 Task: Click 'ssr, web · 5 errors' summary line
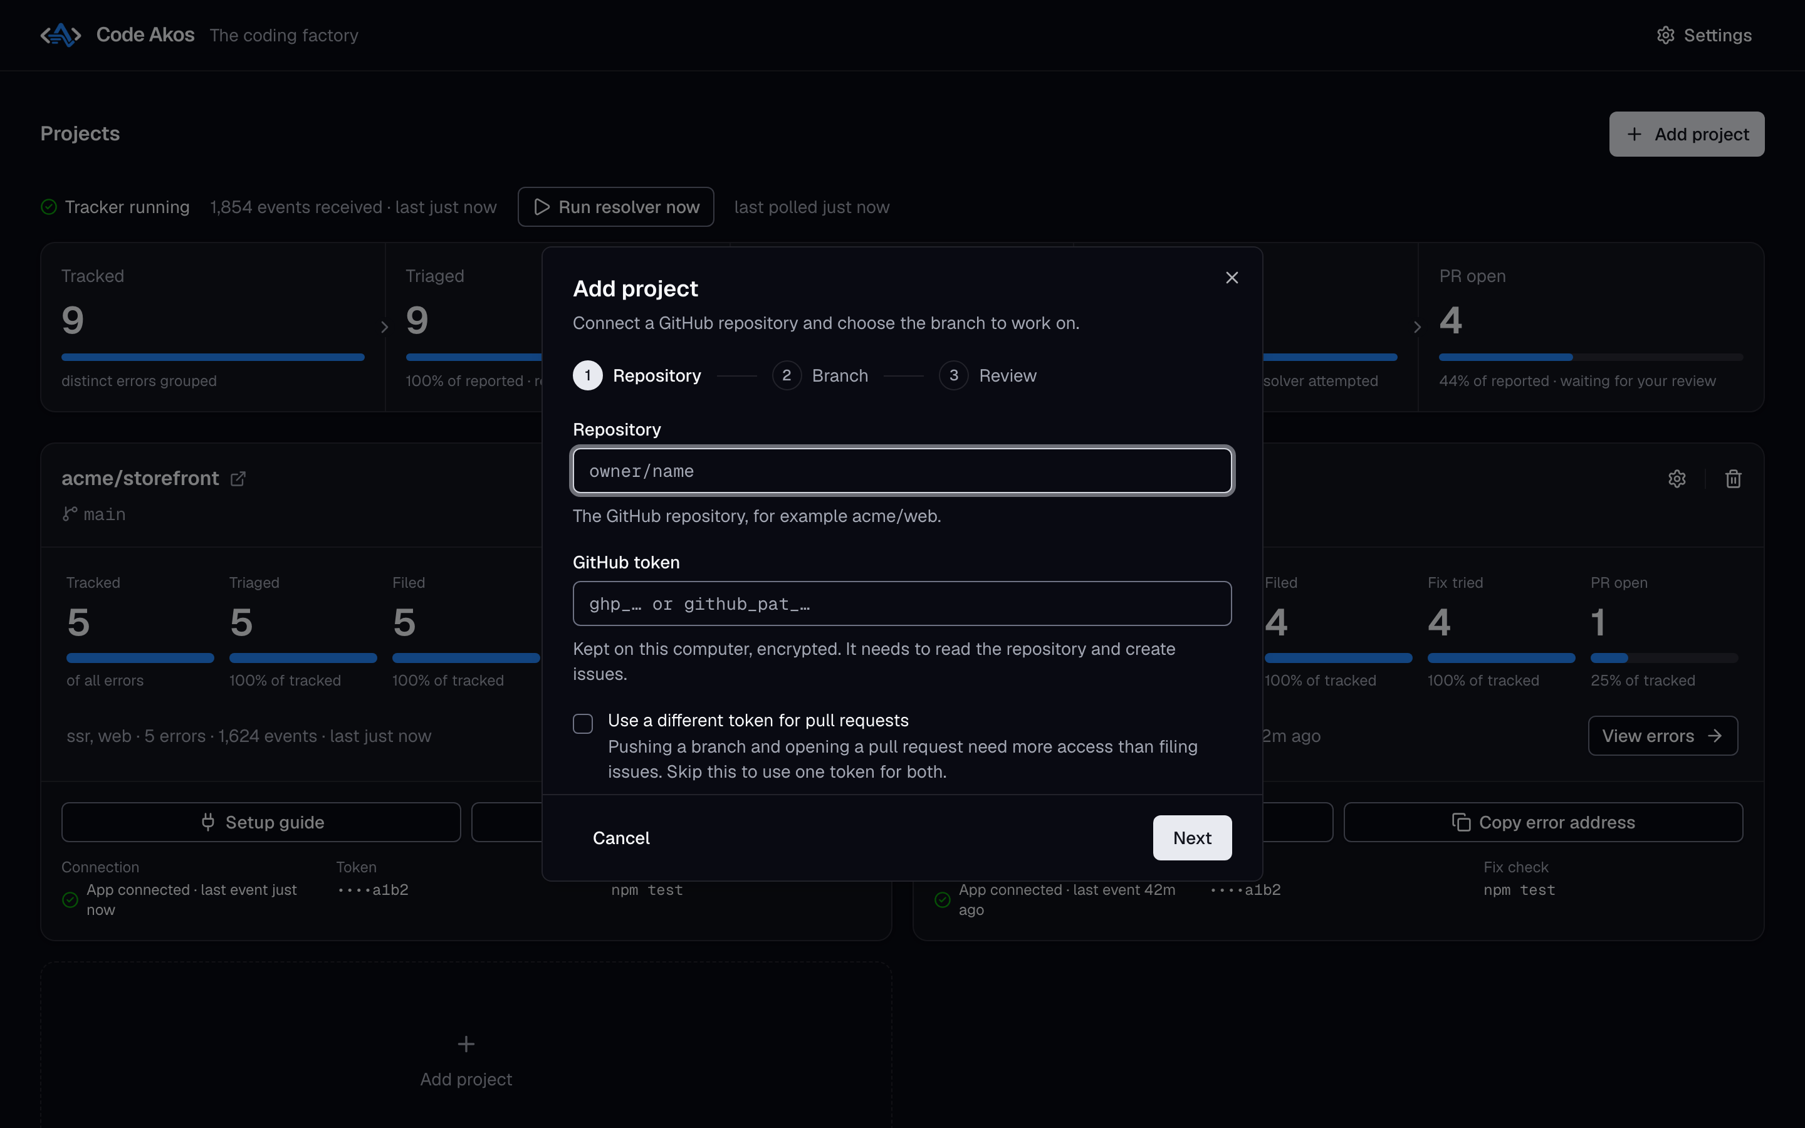tap(249, 736)
